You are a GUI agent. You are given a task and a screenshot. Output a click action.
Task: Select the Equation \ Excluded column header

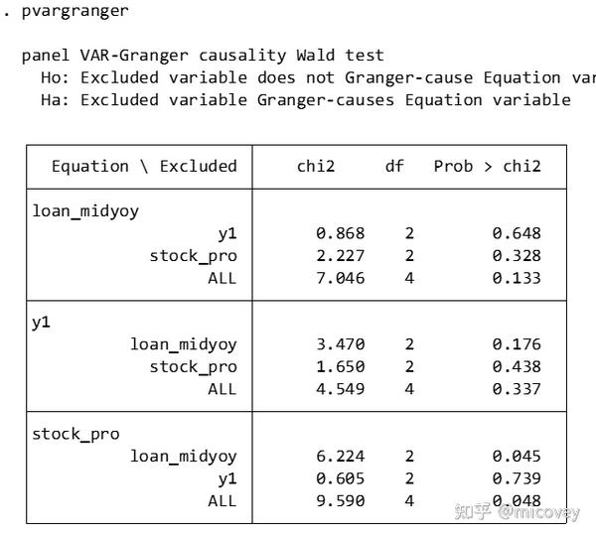click(144, 166)
